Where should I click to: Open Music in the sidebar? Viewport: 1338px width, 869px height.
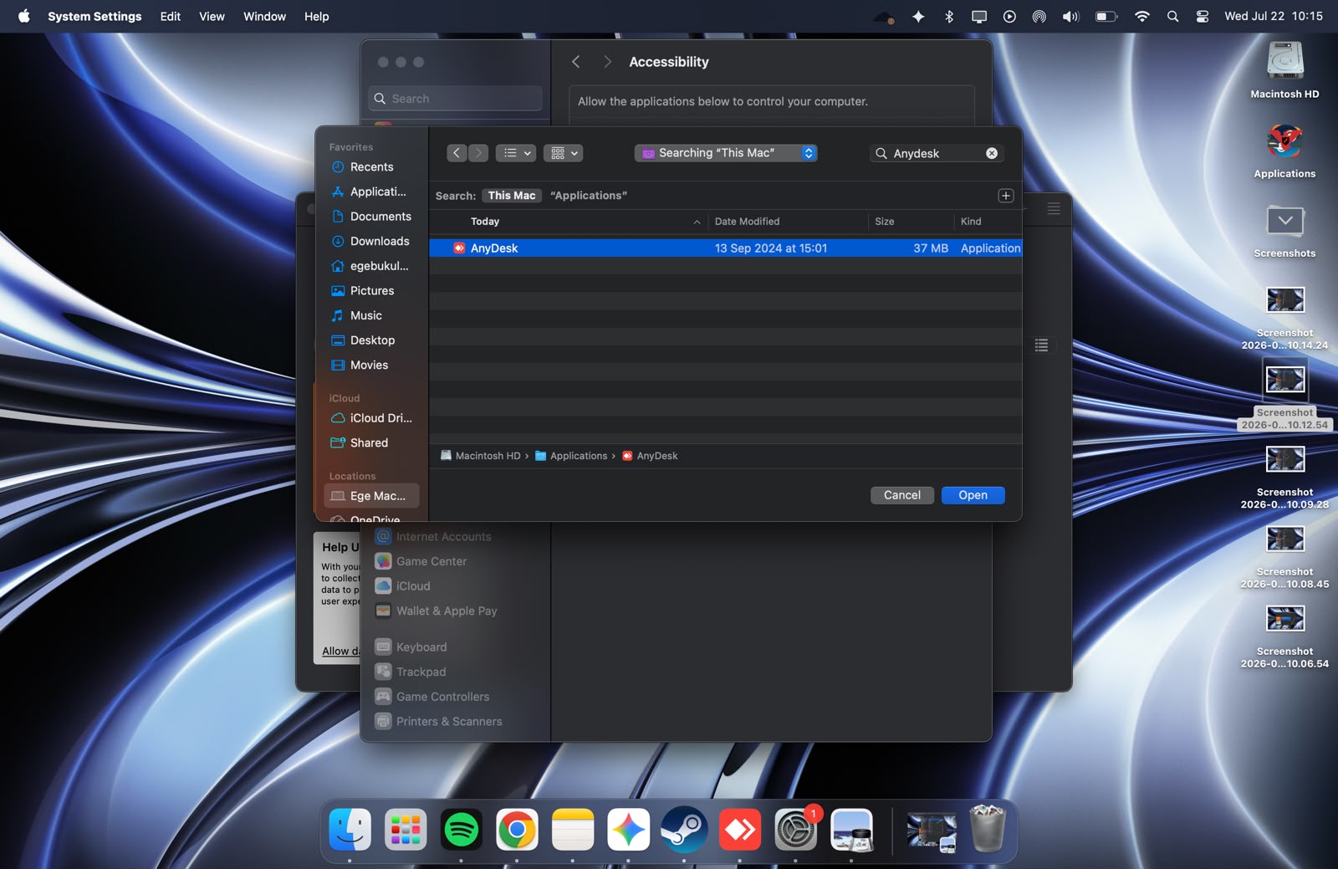[371, 315]
